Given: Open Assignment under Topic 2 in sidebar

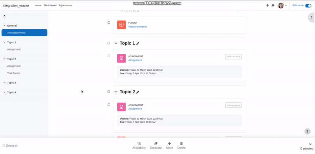Looking at the screenshot, I should (14, 66).
